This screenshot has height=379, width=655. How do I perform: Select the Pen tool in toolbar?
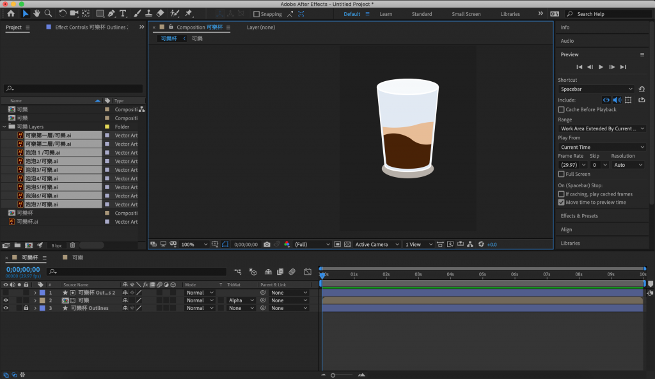(x=112, y=13)
